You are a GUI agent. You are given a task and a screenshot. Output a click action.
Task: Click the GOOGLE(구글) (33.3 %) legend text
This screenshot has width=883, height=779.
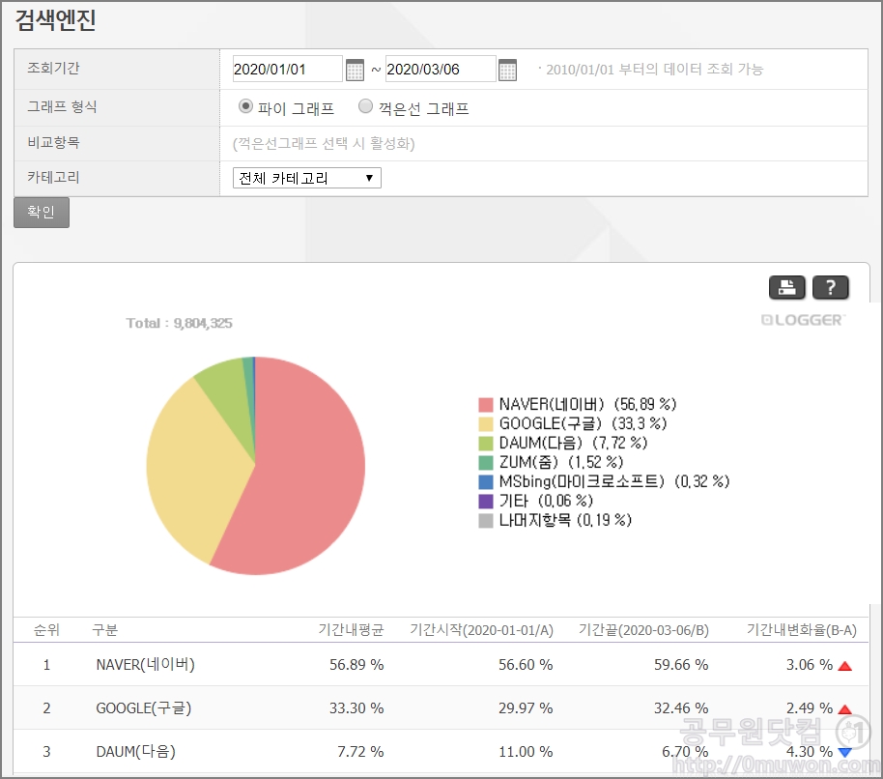point(583,423)
